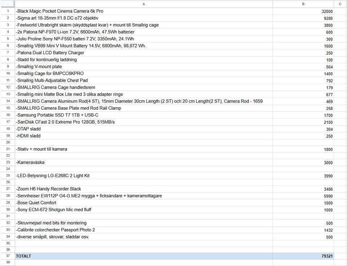This screenshot has width=347, height=266.
Task: Select row 20 header
Action: (8, 142)
